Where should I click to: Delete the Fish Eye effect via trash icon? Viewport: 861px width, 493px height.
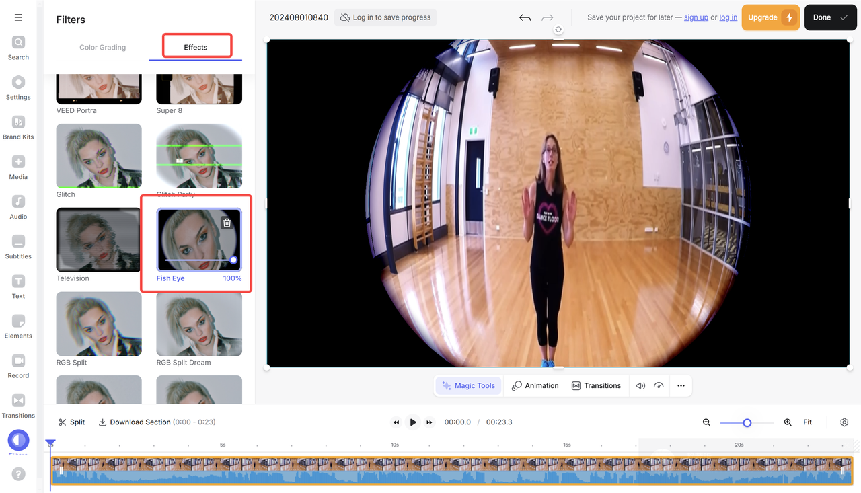point(227,222)
